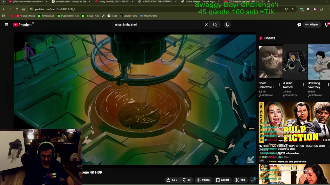This screenshot has width=330, height=185.
Task: Open the Oluştur create button
Action: tap(312, 25)
